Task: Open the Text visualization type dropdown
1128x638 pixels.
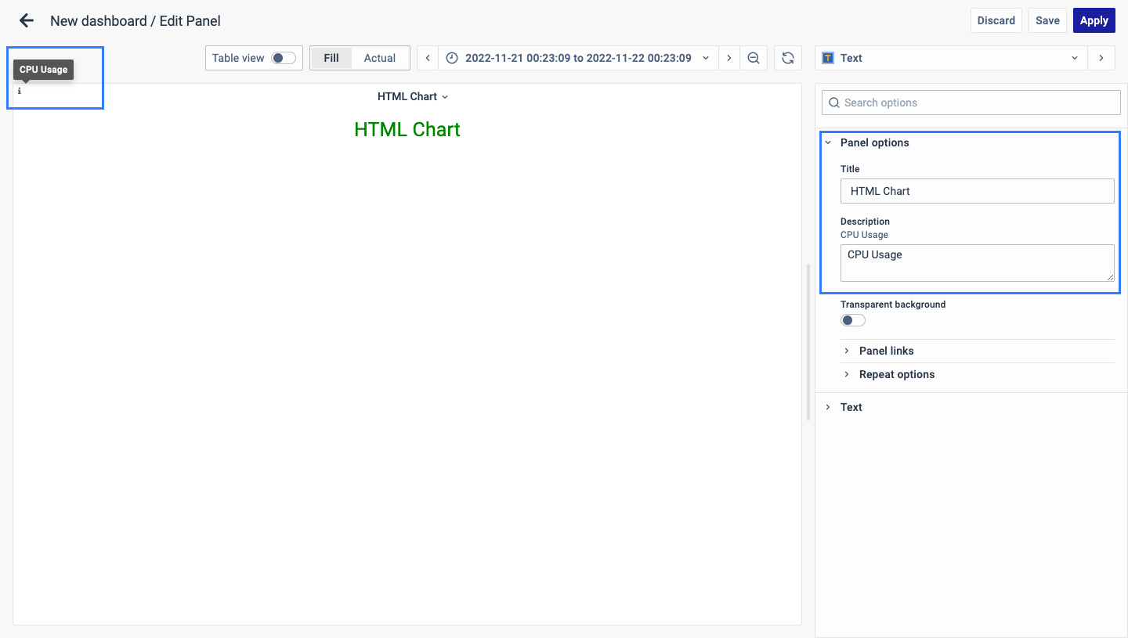Action: [x=951, y=58]
